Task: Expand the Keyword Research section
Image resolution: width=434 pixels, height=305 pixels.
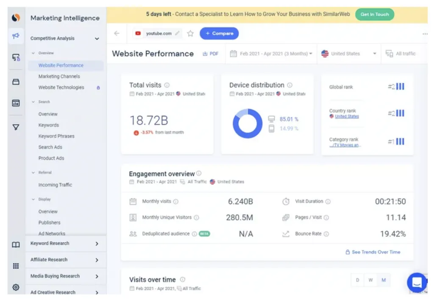Action: 64,243
